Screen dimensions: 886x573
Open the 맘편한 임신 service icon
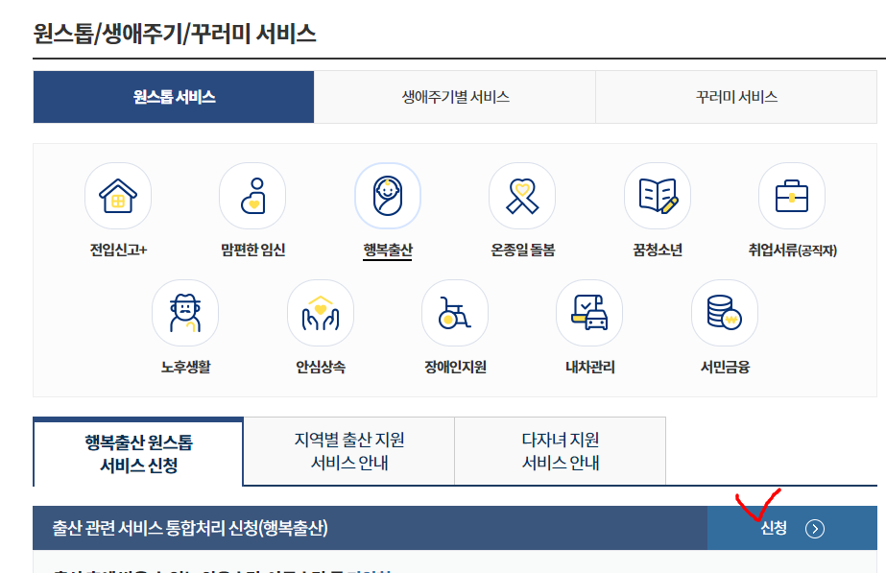[251, 195]
